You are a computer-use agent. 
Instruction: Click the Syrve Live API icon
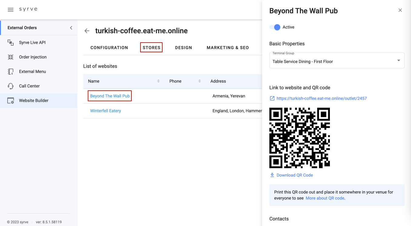point(11,43)
